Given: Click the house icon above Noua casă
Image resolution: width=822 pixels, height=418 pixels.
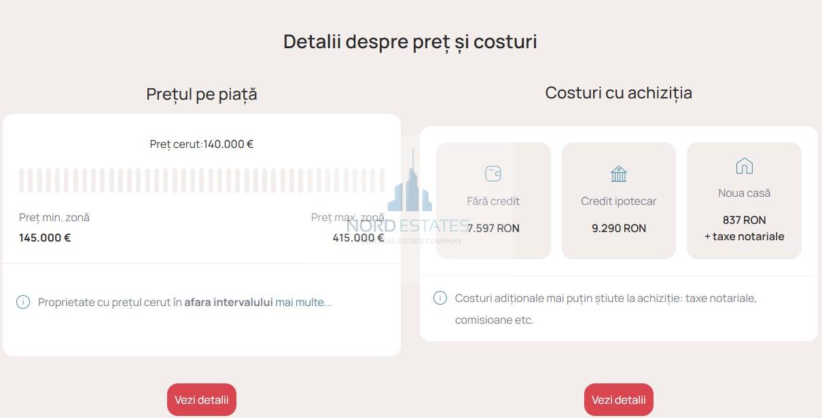Looking at the screenshot, I should coord(744,166).
